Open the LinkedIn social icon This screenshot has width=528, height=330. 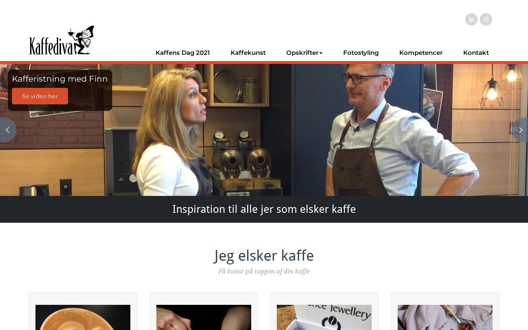click(x=471, y=19)
